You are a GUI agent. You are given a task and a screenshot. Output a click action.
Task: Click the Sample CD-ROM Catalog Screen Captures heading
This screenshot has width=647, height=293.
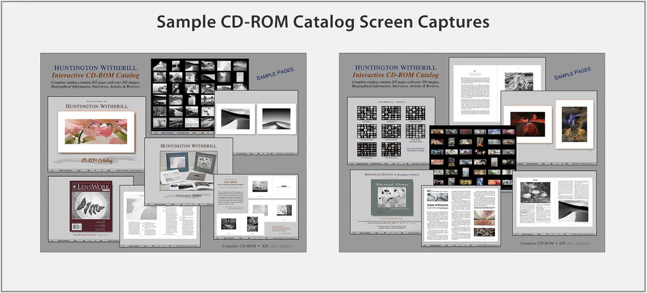[323, 22]
